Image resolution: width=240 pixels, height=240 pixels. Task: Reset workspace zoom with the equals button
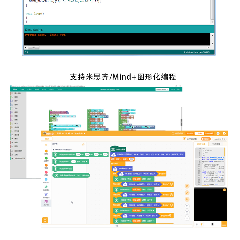pos(187,219)
